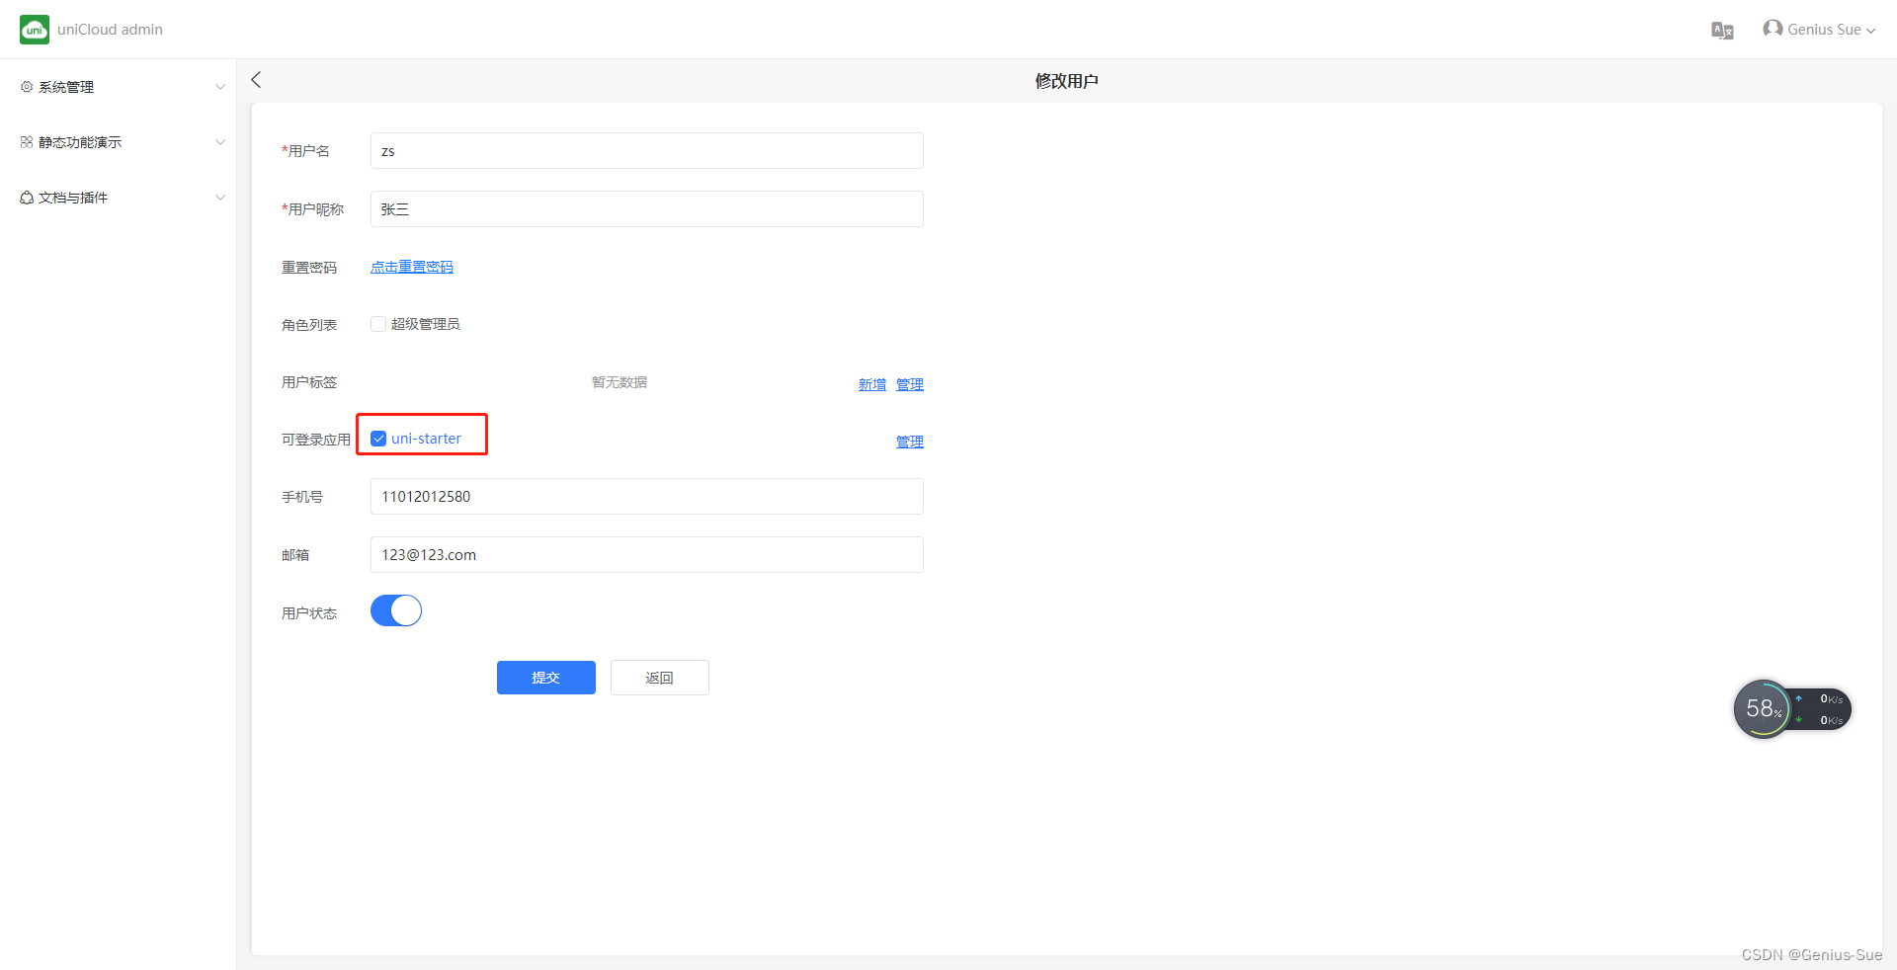This screenshot has width=1897, height=970.
Task: Go back using the left arrow icon
Action: coord(257,80)
